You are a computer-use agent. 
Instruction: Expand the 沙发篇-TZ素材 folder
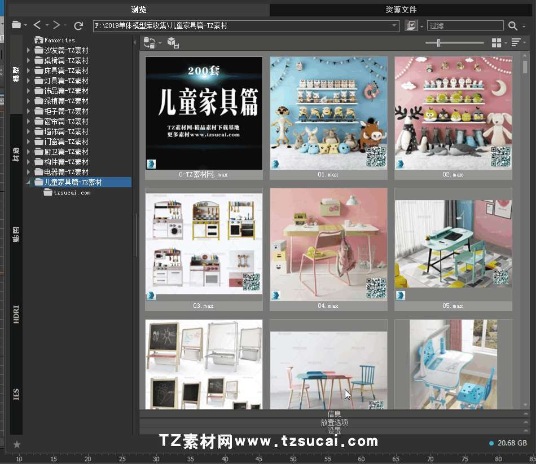click(x=28, y=50)
